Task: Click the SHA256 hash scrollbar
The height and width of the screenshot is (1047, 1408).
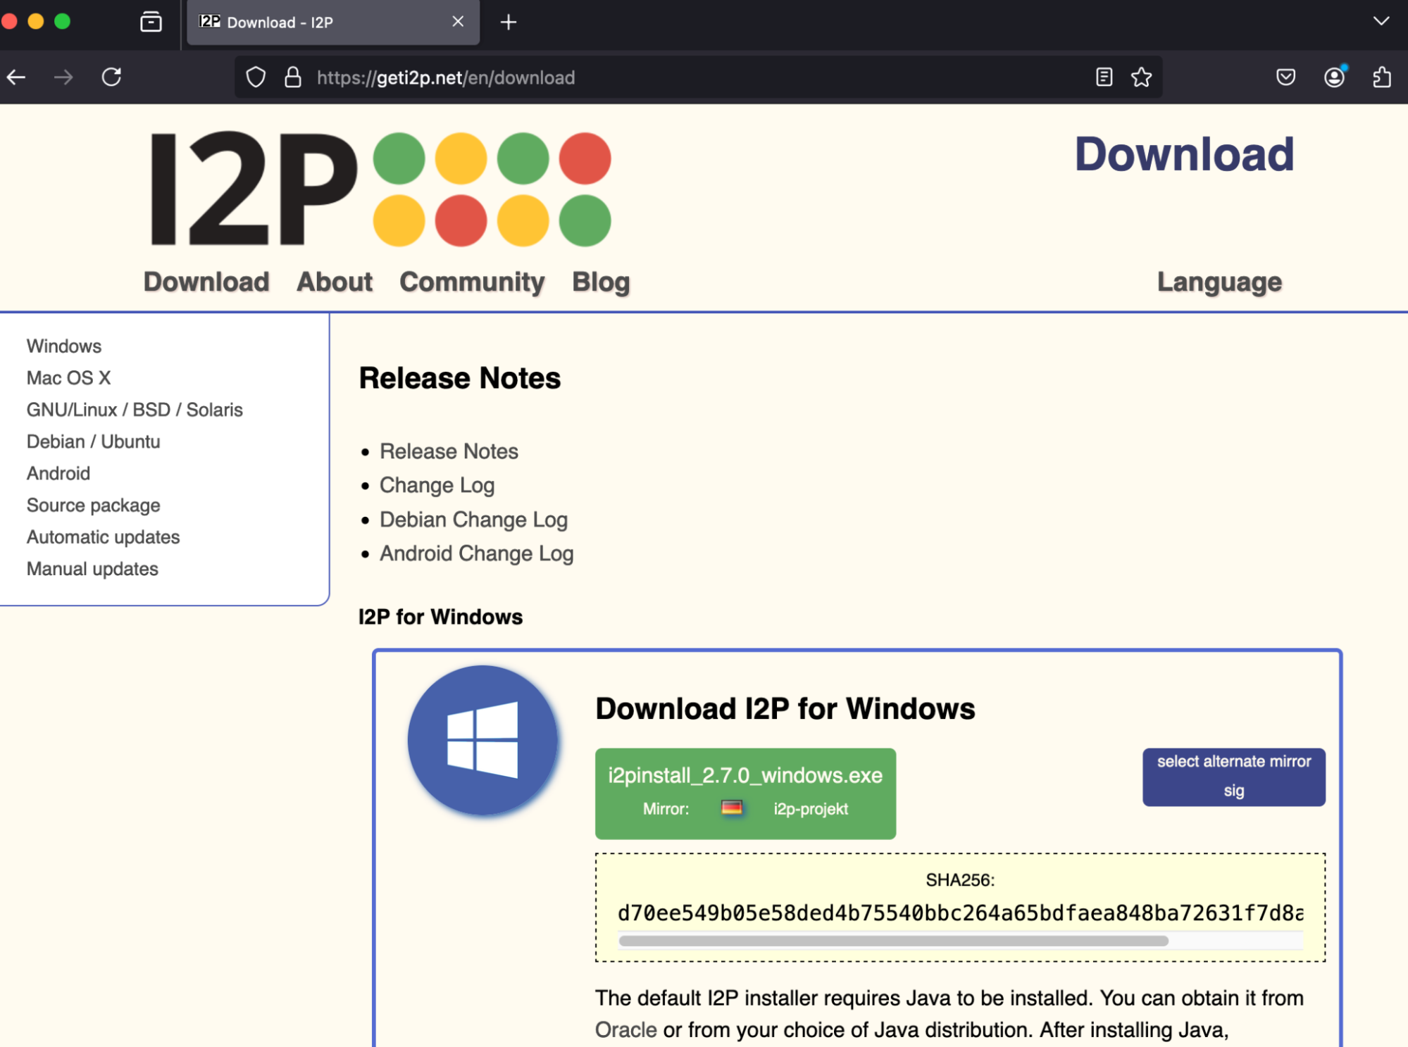Action: coord(893,941)
